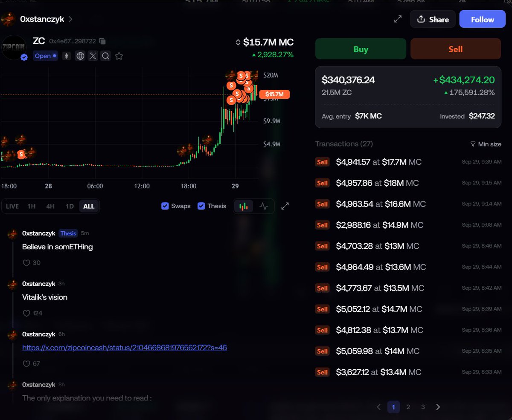Select candlestick chart type
The width and height of the screenshot is (512, 420).
click(x=244, y=206)
